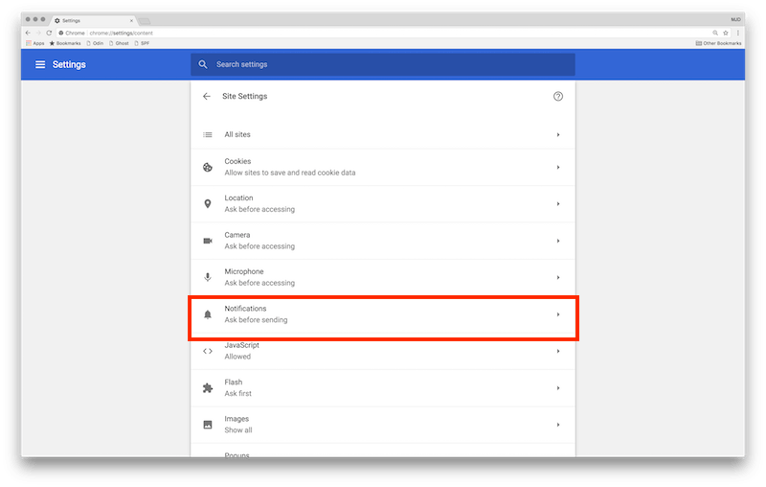Click the Cookies cookie icon
Screen dimensions: 766x487
(x=208, y=167)
